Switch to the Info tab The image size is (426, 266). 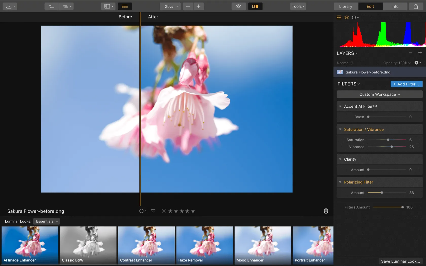(x=395, y=6)
